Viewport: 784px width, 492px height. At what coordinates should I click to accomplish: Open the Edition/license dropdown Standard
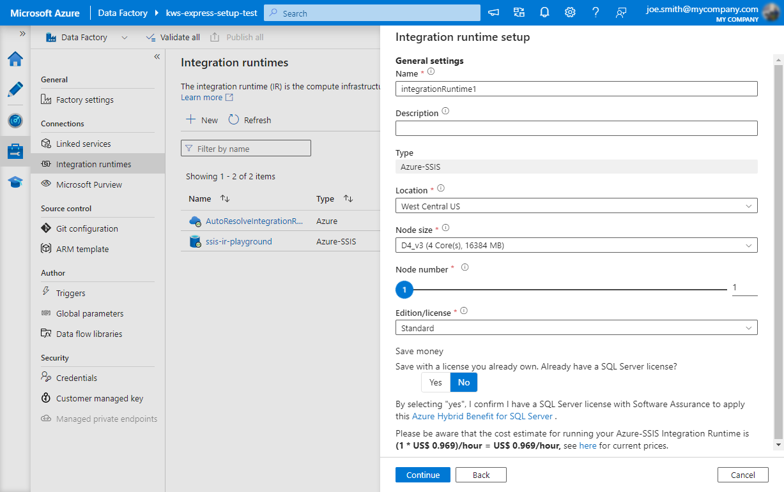(x=576, y=328)
